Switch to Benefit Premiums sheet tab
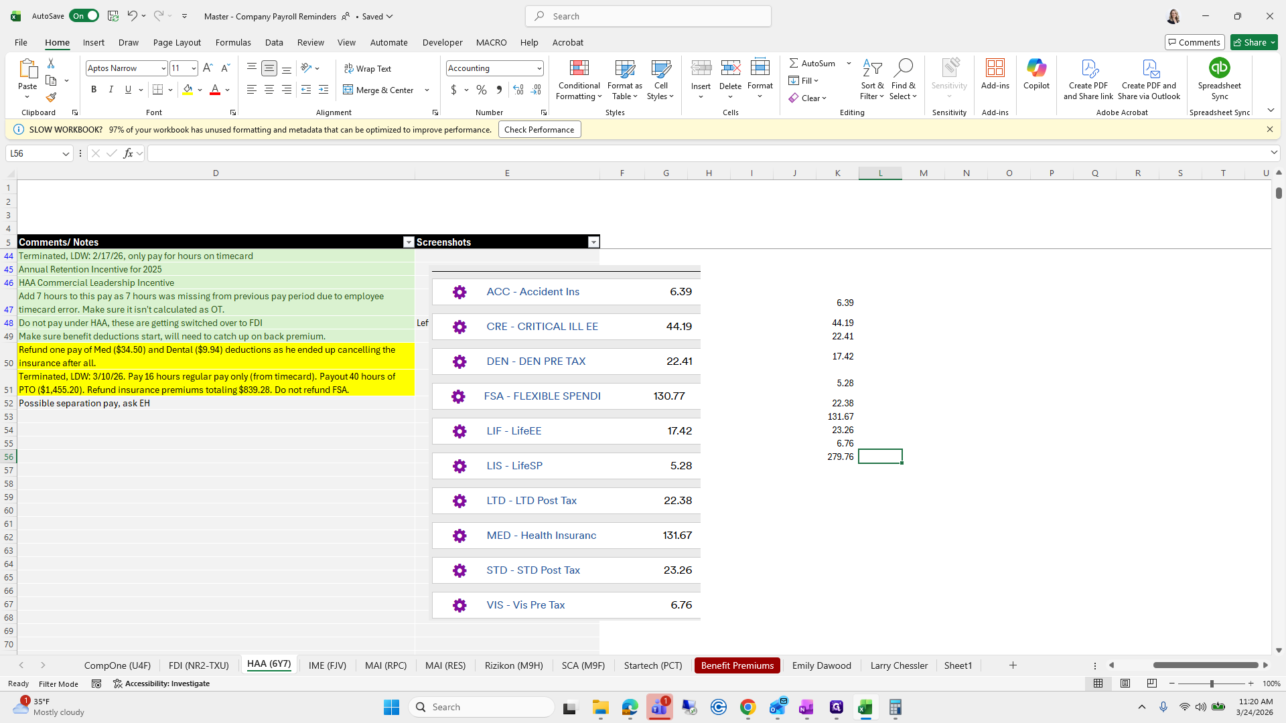 tap(737, 665)
